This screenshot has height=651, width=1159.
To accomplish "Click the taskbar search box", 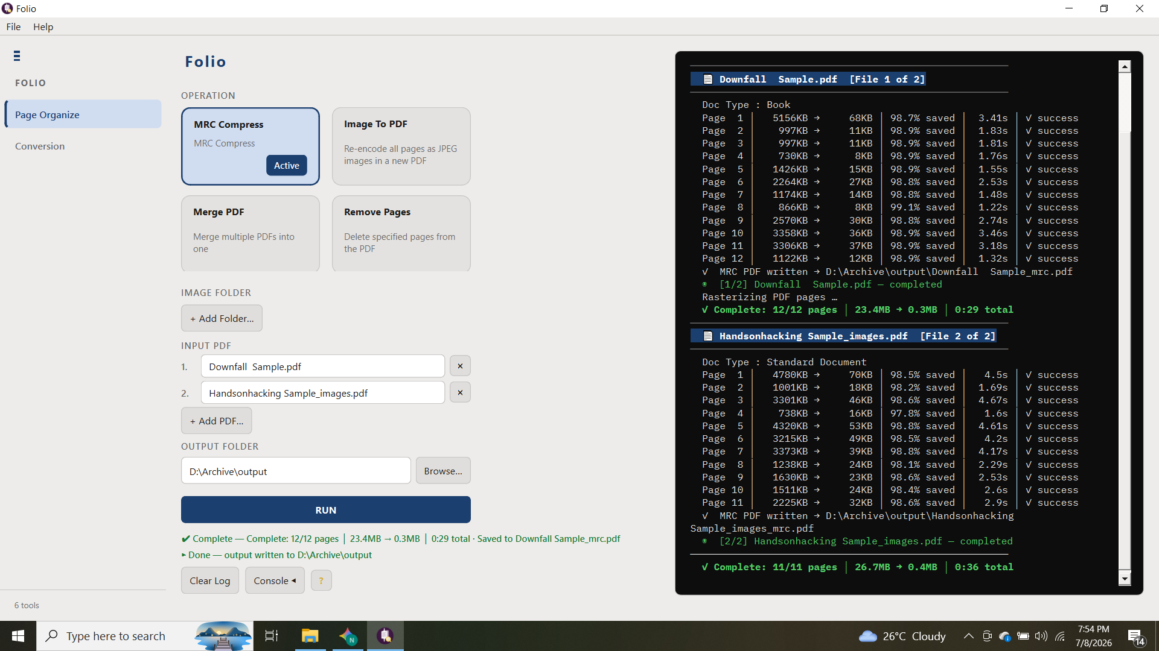I will click(x=145, y=636).
